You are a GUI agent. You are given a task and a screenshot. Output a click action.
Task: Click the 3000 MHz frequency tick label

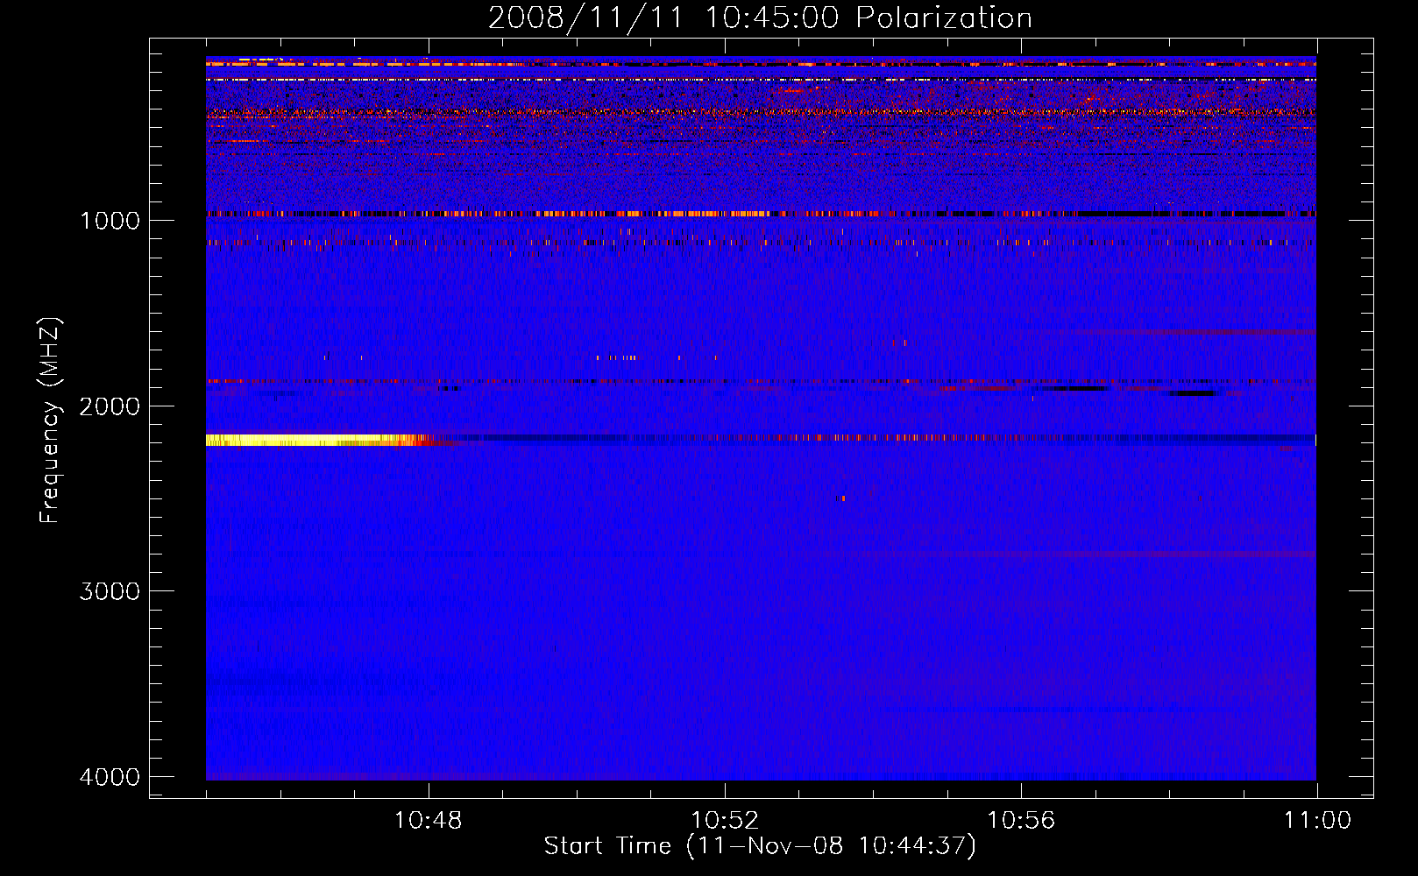[x=110, y=591]
